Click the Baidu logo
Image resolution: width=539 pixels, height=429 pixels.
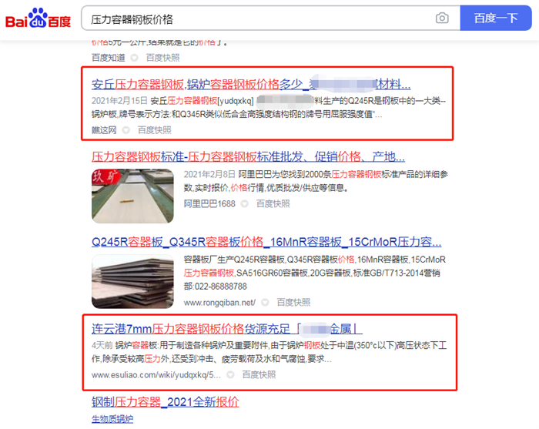click(38, 18)
